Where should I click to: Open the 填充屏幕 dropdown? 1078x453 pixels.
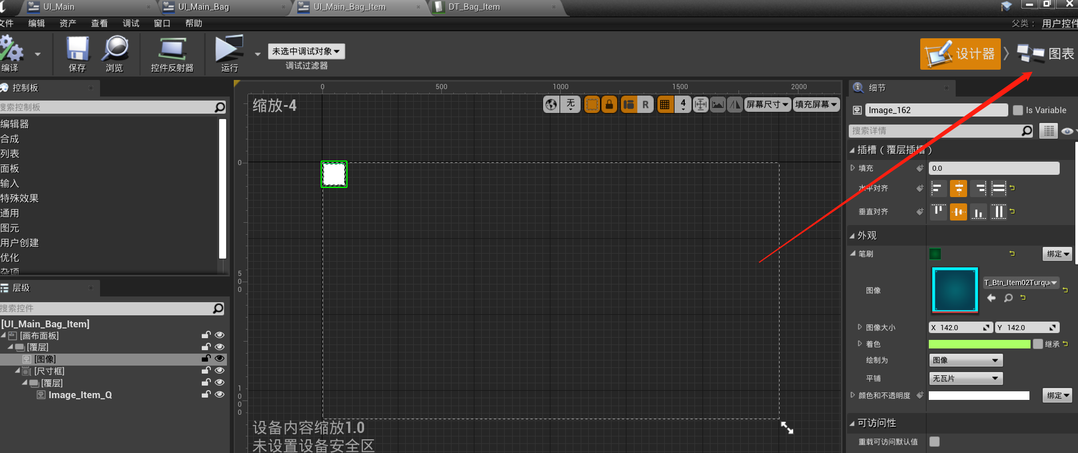pos(816,105)
